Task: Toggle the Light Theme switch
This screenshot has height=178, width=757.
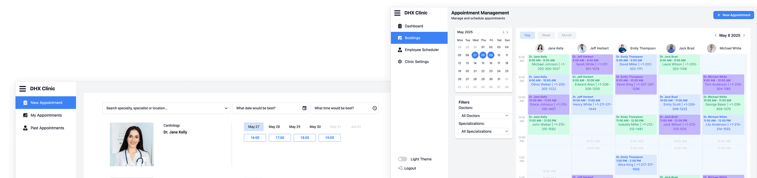Action: (402, 159)
